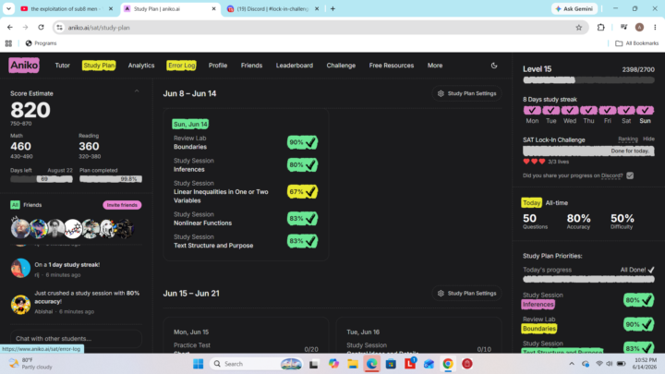Click the Sunday streak checkmark

pyautogui.click(x=645, y=110)
